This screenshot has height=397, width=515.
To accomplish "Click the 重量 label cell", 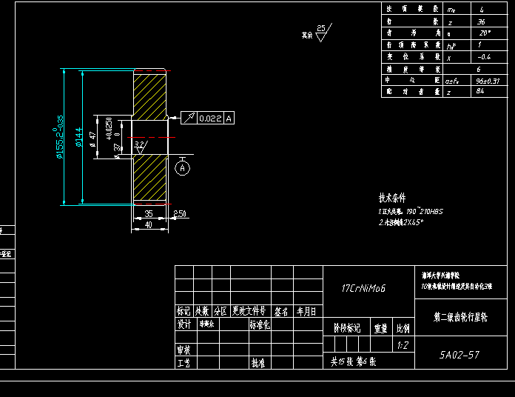I will click(381, 328).
